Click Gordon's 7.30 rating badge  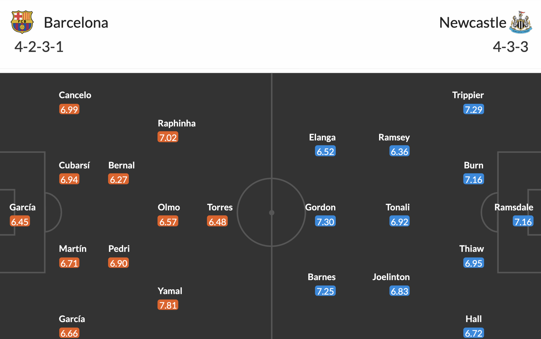coord(325,222)
